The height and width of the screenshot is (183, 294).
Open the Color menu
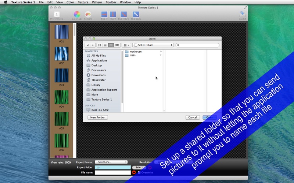click(70, 2)
